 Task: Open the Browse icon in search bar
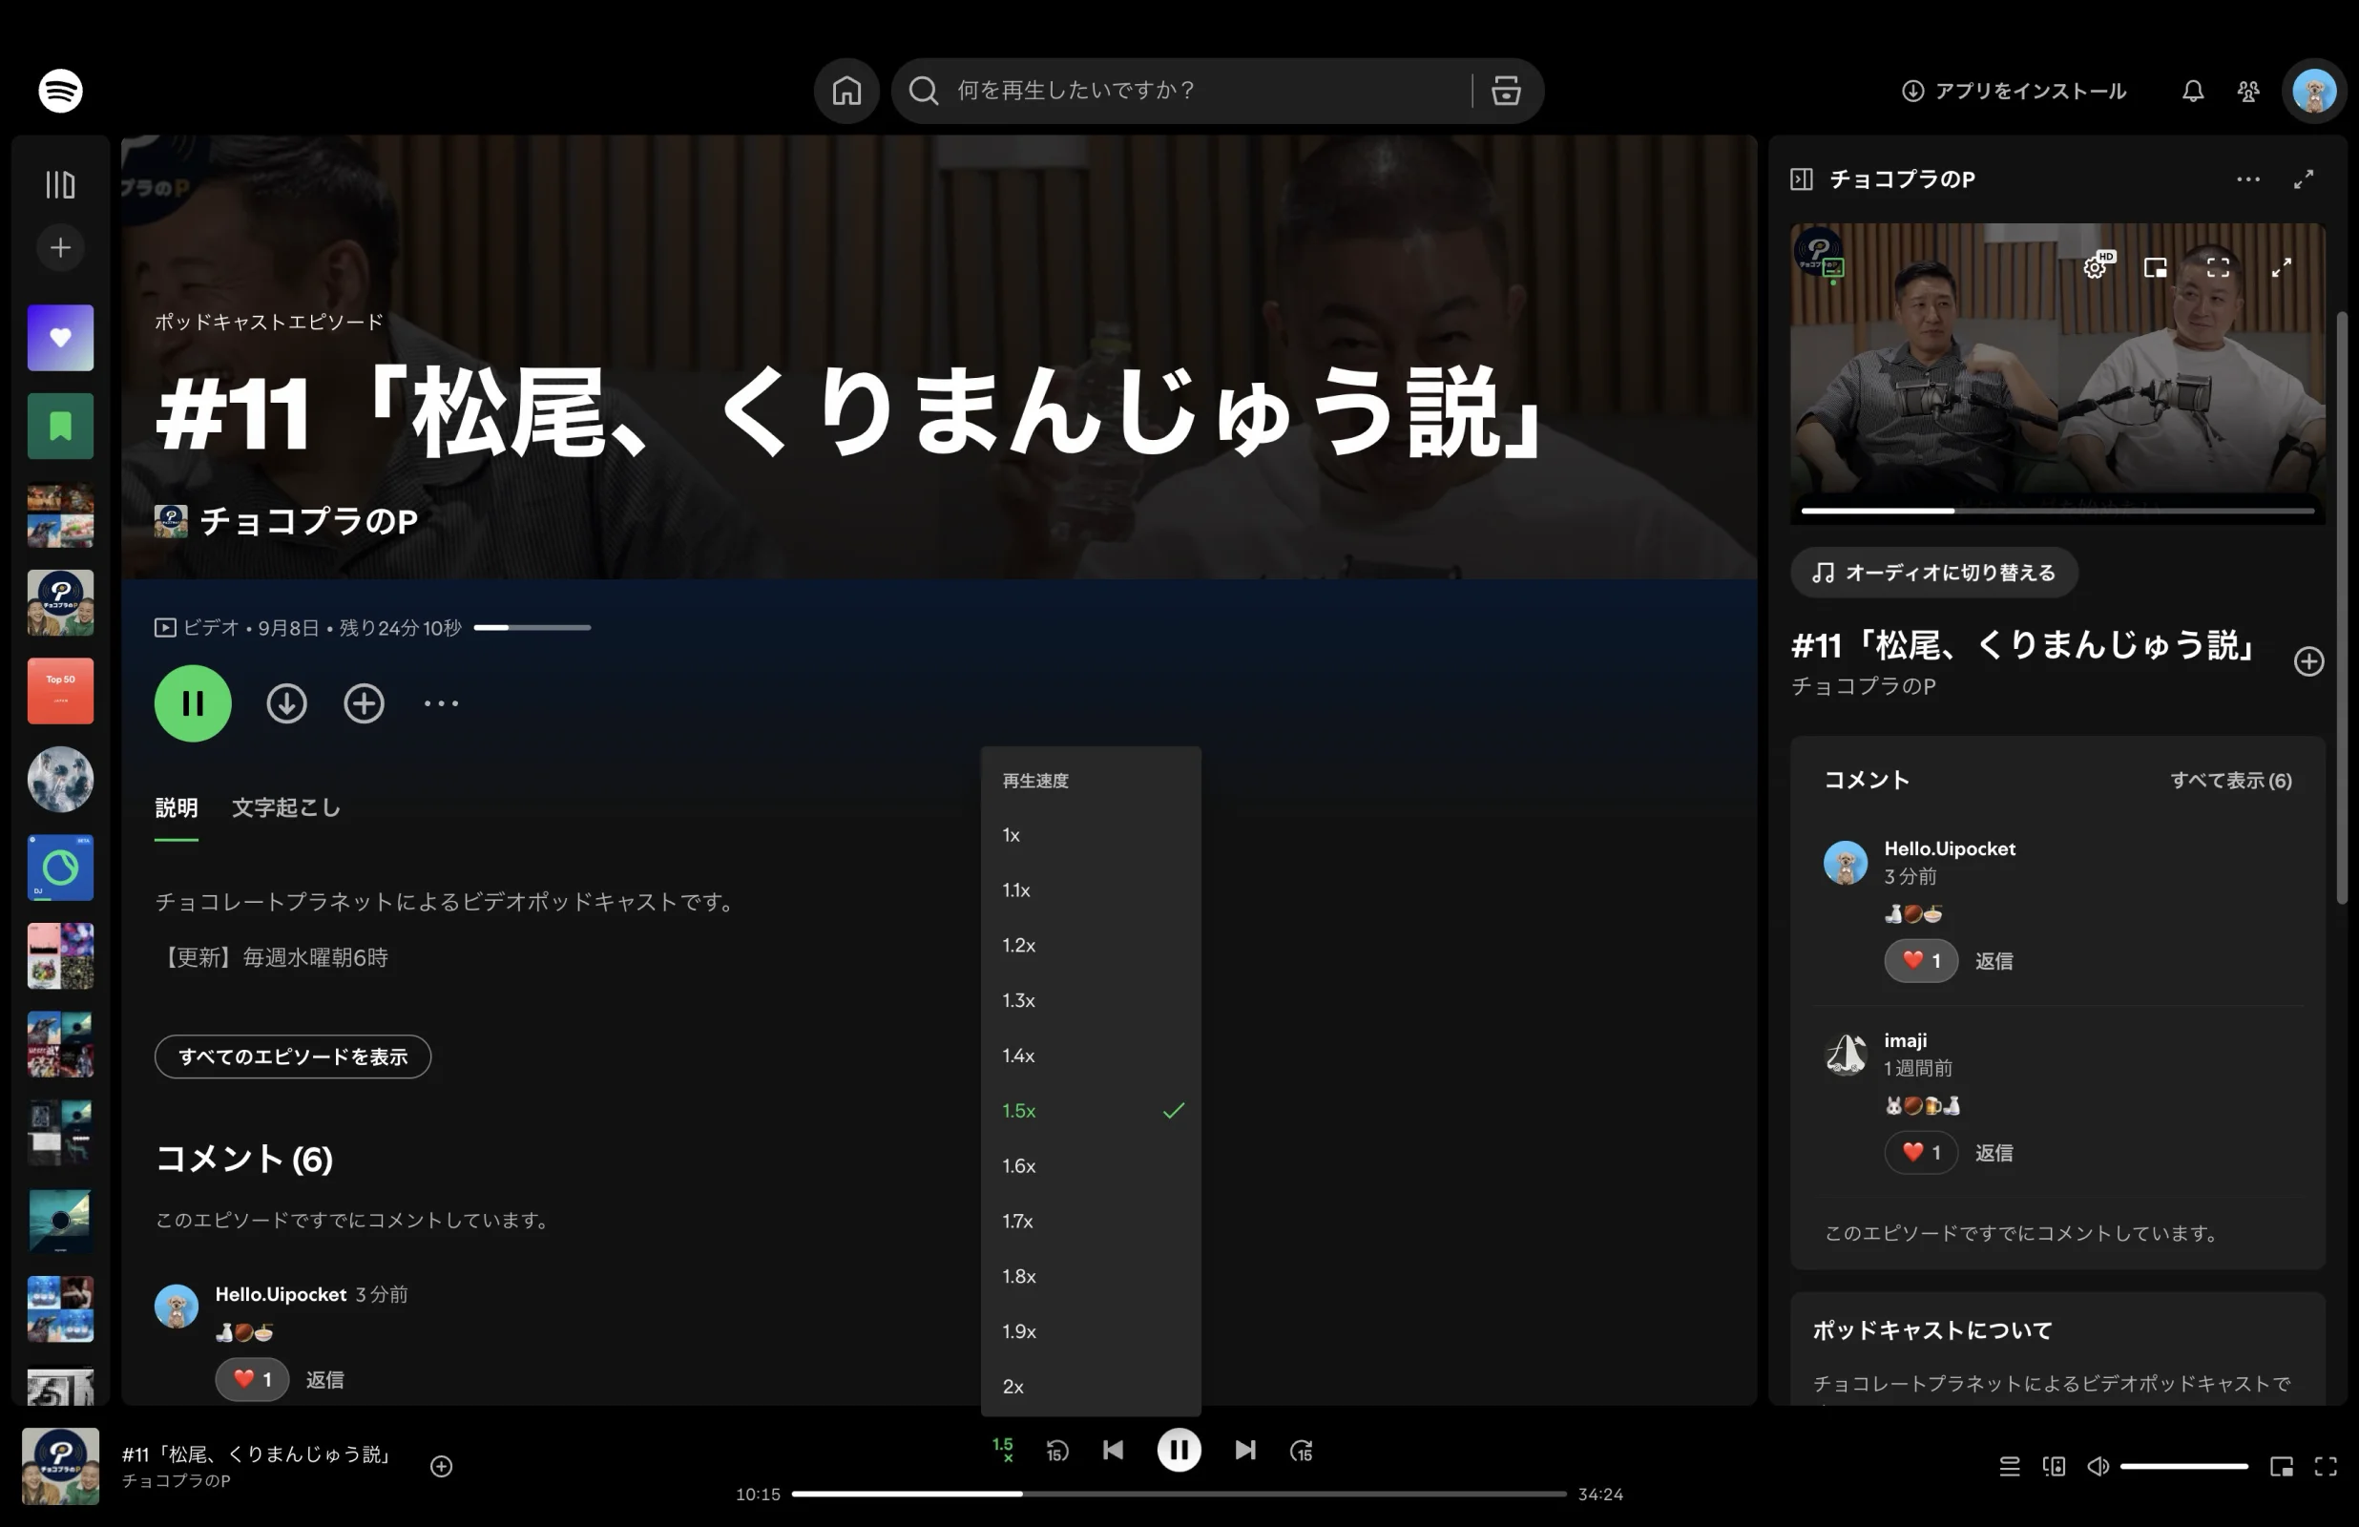point(1506,91)
